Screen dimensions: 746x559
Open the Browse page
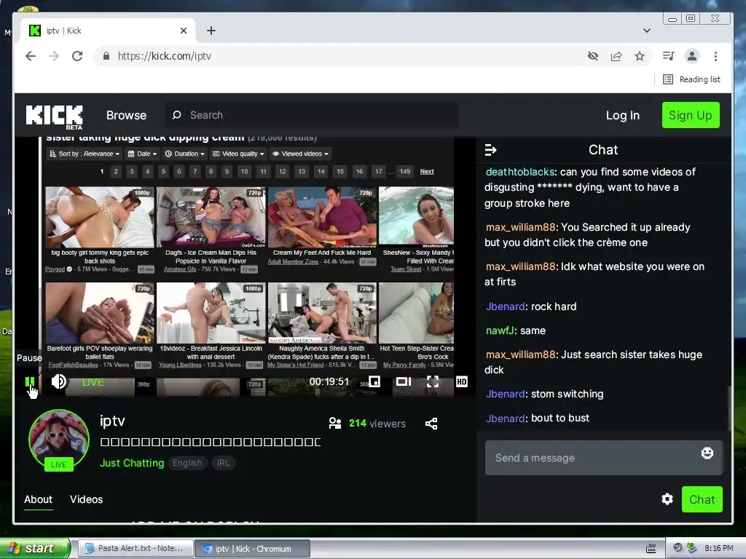tap(126, 115)
